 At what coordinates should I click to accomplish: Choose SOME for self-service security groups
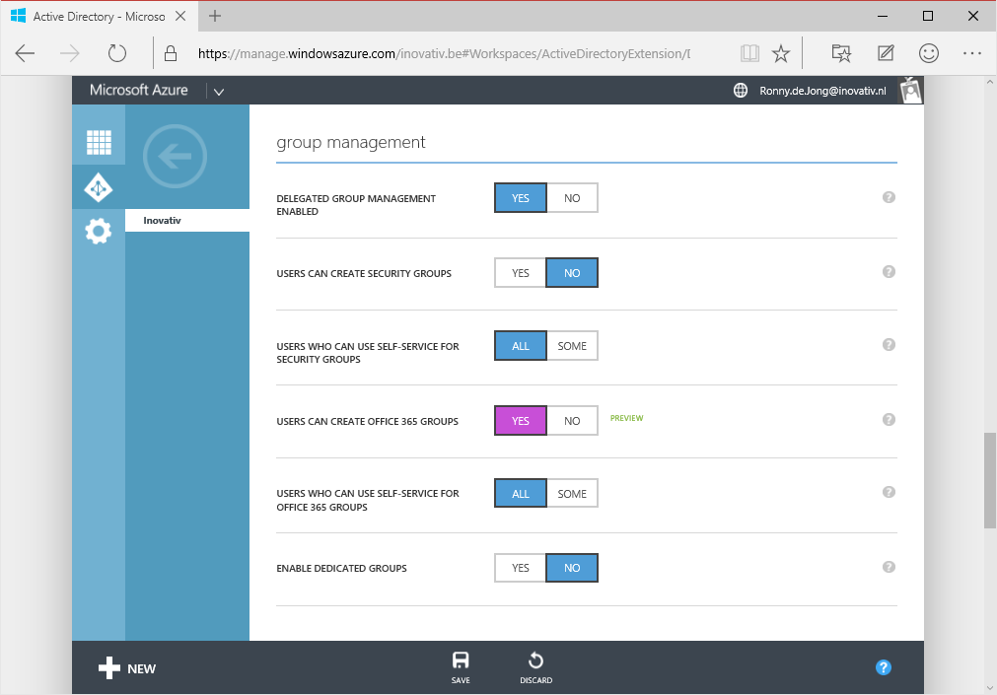pos(572,345)
